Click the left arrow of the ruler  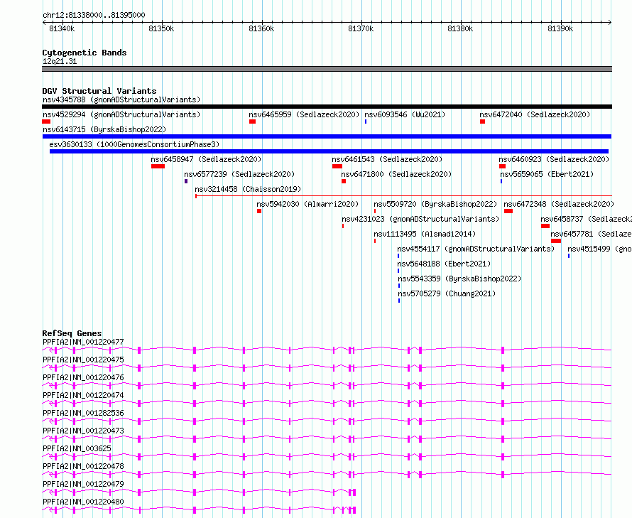tap(44, 23)
